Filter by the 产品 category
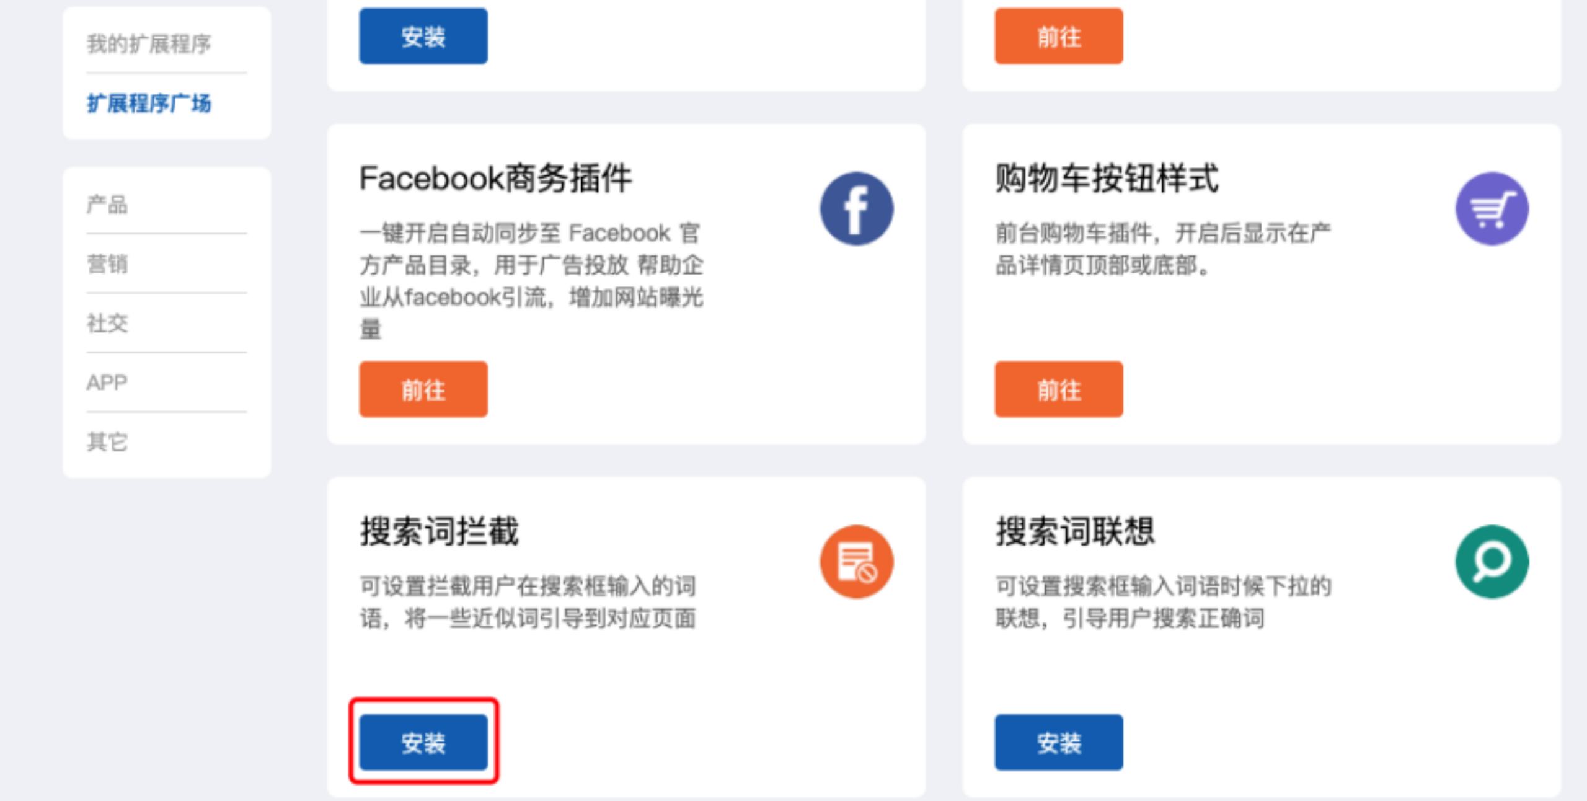 (107, 204)
